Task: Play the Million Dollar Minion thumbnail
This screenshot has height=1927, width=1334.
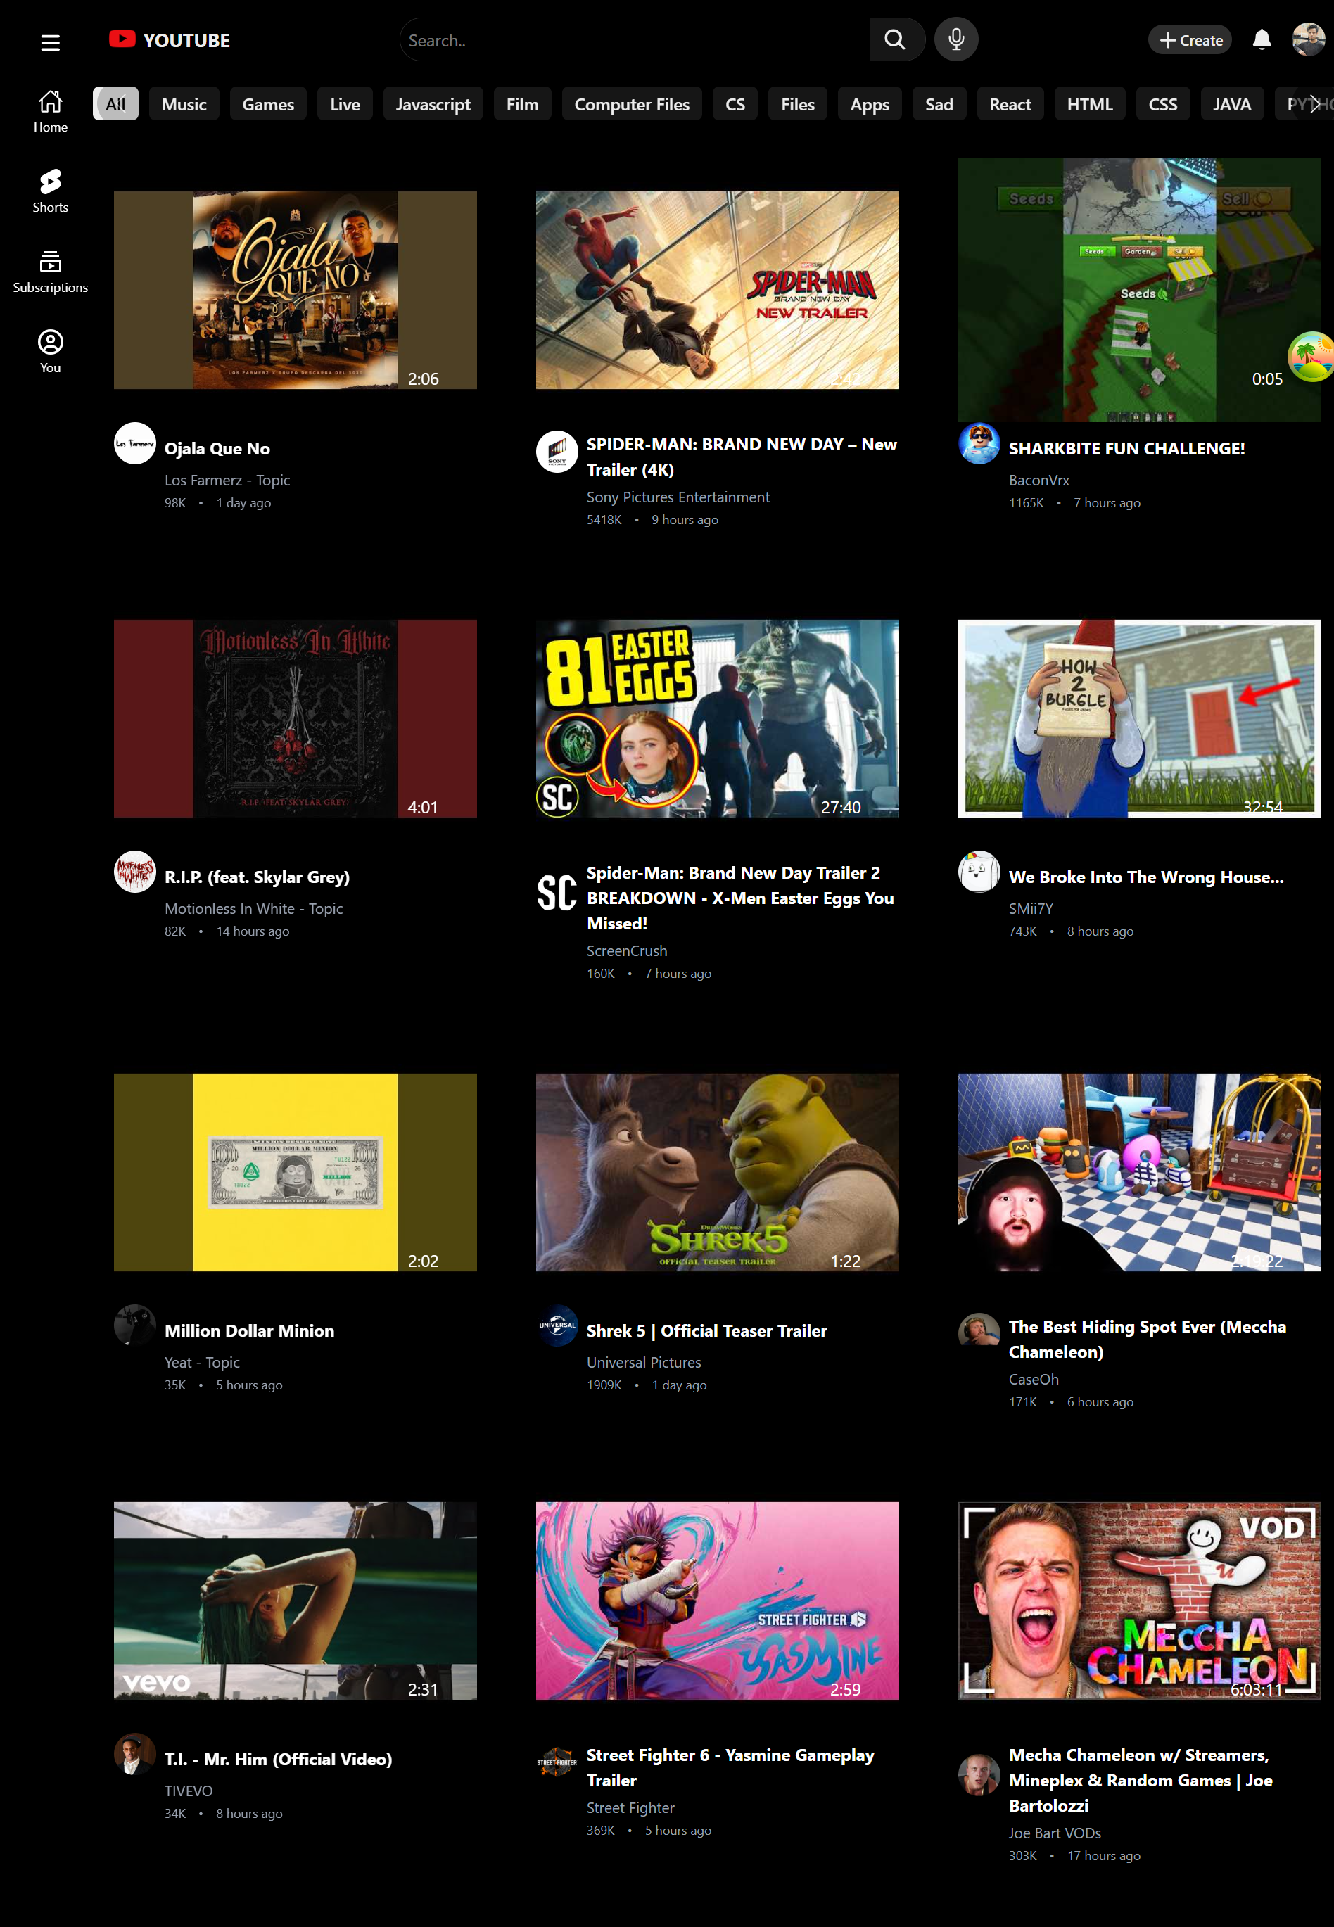Action: [295, 1172]
